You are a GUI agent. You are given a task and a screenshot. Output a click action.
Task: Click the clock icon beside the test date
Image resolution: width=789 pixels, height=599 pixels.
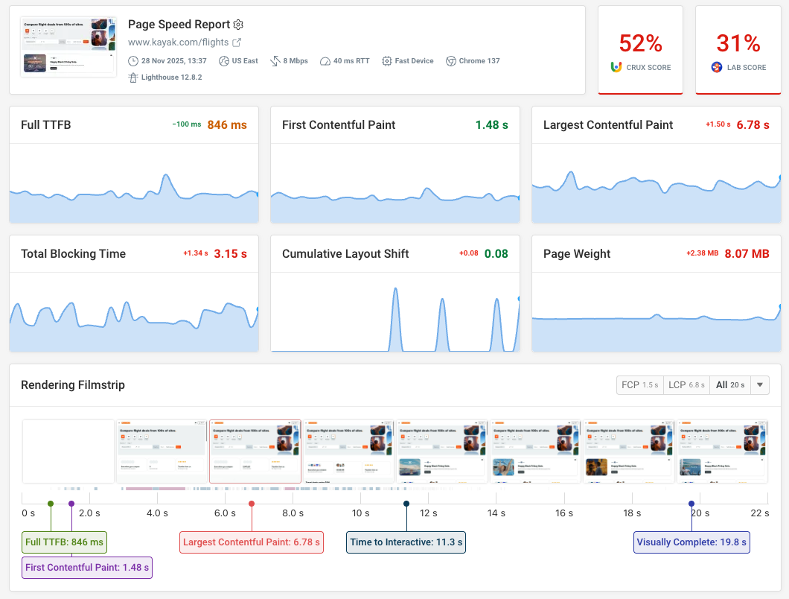click(134, 61)
